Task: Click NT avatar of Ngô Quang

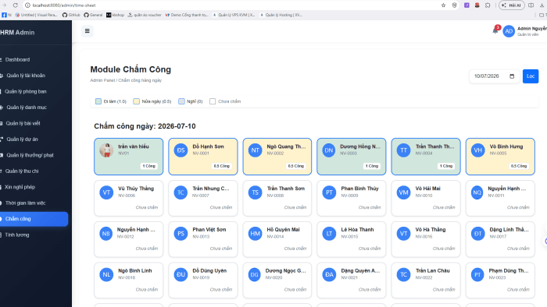Action: (x=255, y=150)
